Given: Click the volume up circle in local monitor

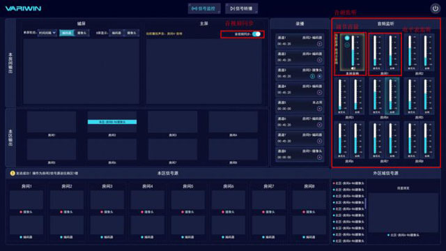Looking at the screenshot, I should [347, 38].
